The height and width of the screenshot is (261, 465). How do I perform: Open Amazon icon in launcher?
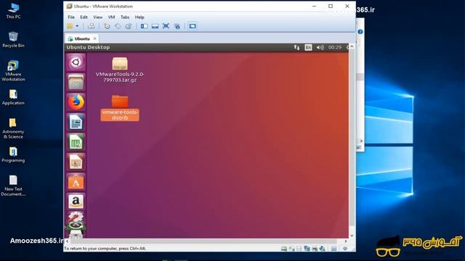(76, 202)
